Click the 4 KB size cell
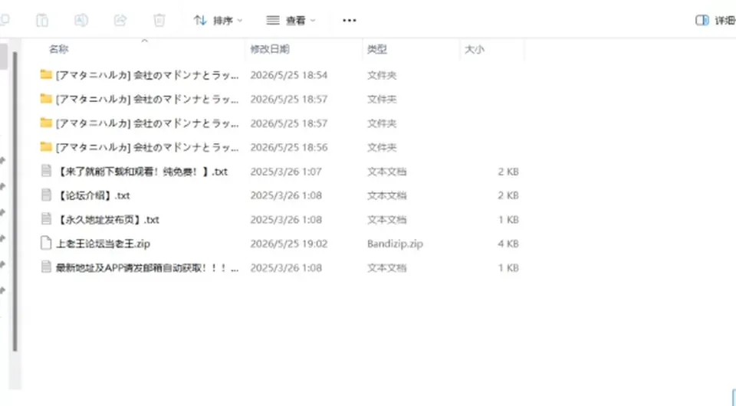Viewport: 736px width, 406px height. point(508,244)
